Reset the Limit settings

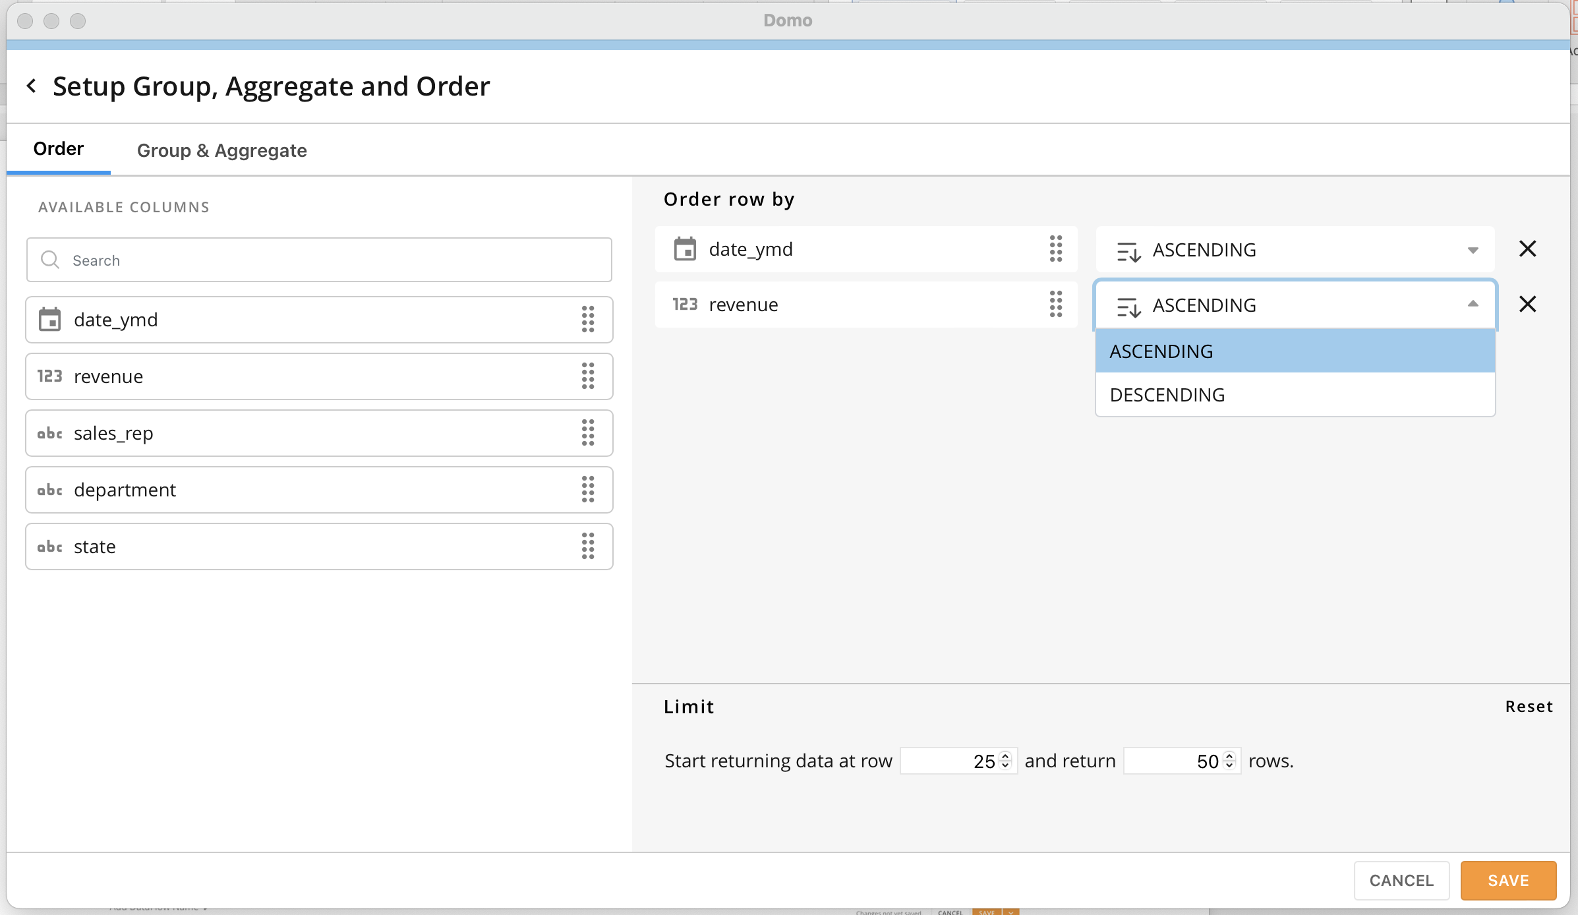pyautogui.click(x=1529, y=707)
